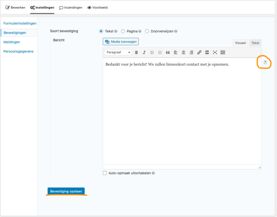The width and height of the screenshot is (277, 217).
Task: Open the Voorbeeld tab
Action: click(97, 8)
